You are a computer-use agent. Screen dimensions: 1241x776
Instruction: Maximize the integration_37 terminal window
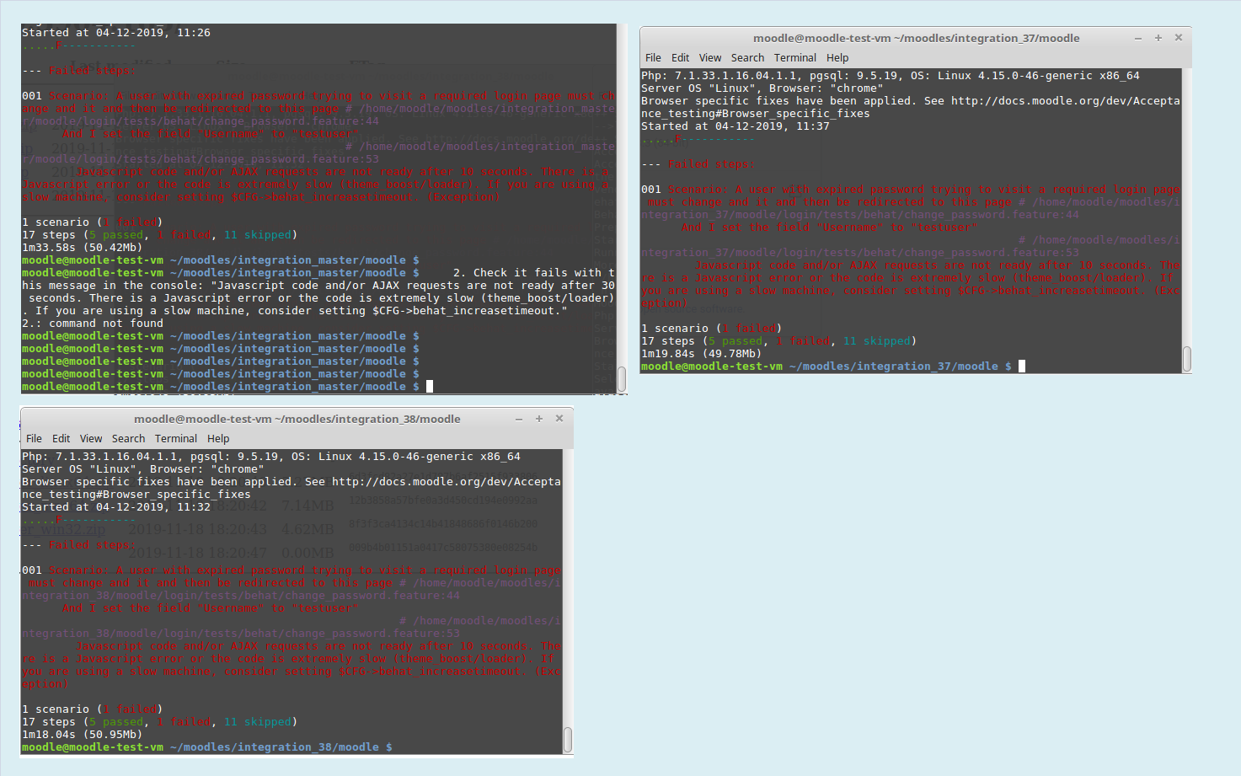coord(1158,38)
